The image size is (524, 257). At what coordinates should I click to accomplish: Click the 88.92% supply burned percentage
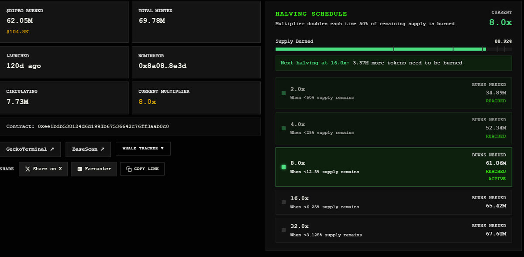(503, 41)
